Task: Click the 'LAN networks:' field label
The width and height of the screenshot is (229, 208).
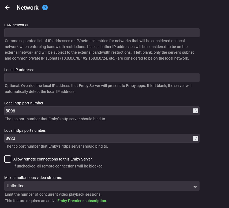Action: click(x=17, y=25)
